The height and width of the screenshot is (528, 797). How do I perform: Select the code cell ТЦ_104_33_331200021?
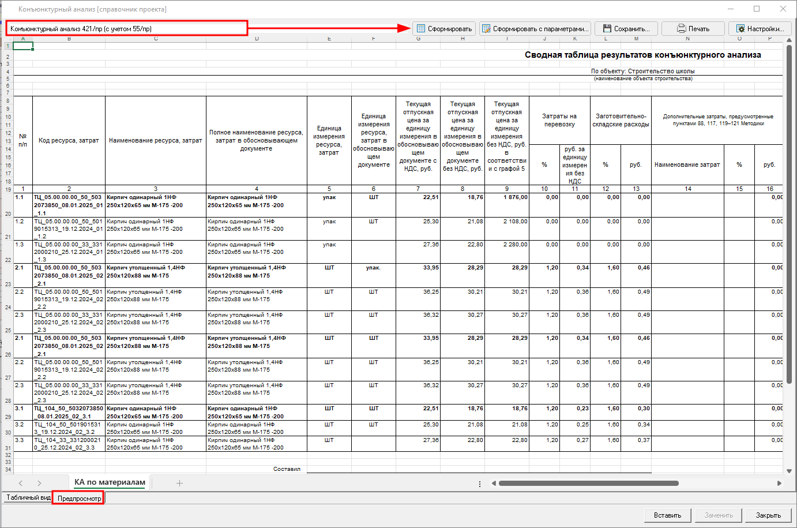click(69, 444)
